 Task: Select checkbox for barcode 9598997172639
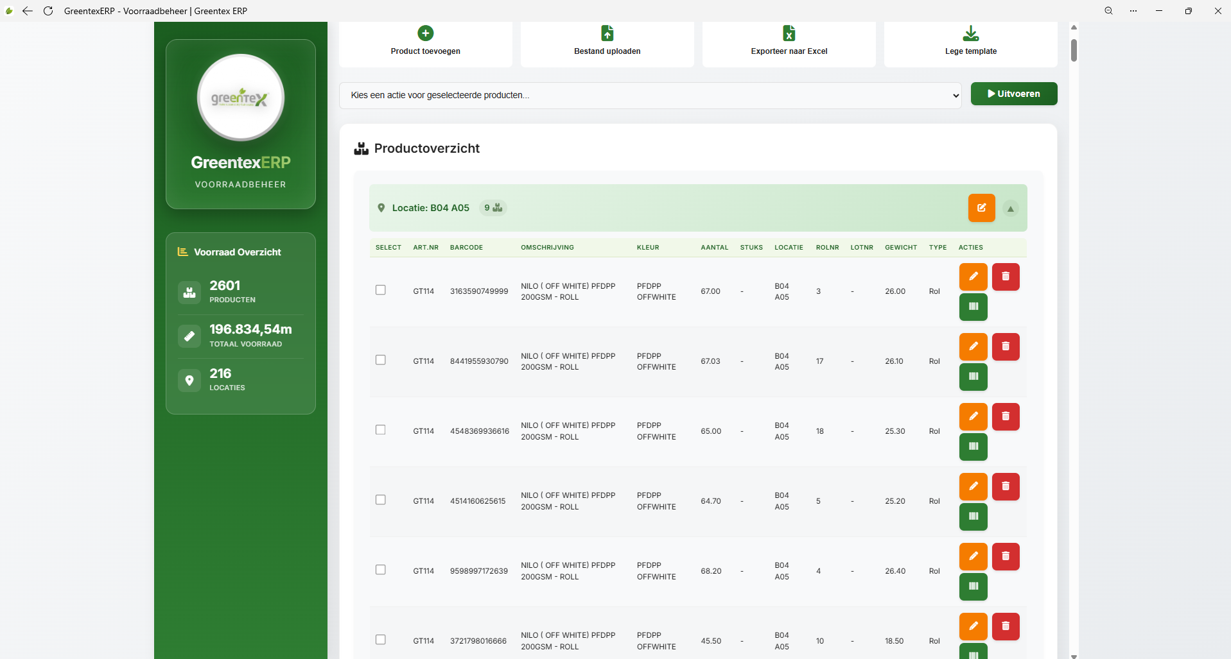pos(381,570)
